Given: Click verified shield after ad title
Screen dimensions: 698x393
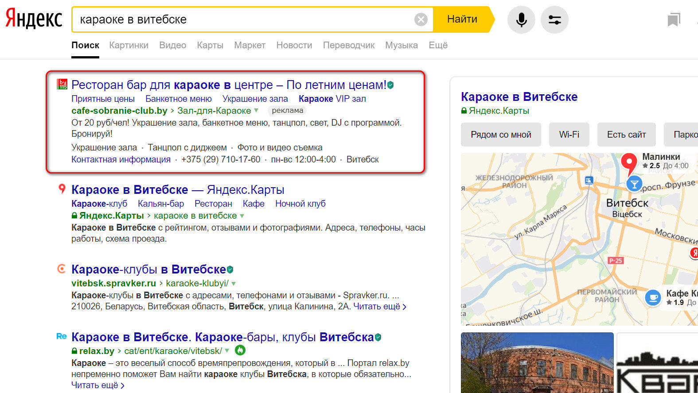Looking at the screenshot, I should [x=390, y=85].
